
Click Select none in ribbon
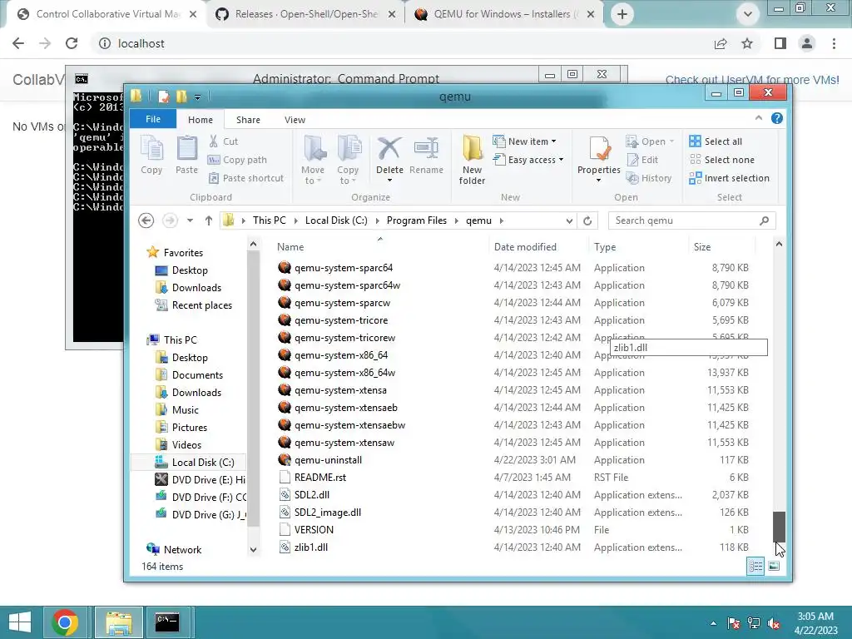[721, 160]
